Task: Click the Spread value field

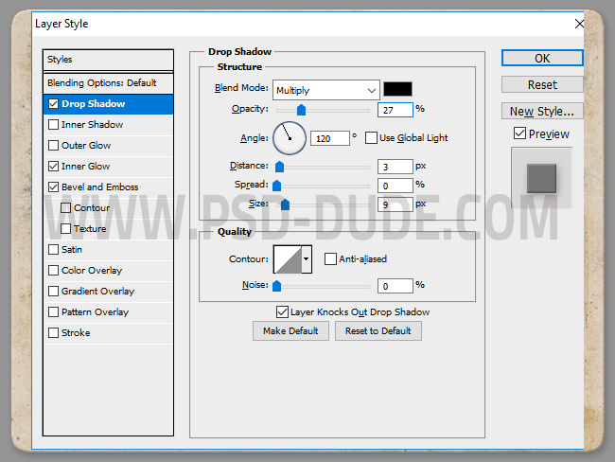Action: (x=395, y=186)
